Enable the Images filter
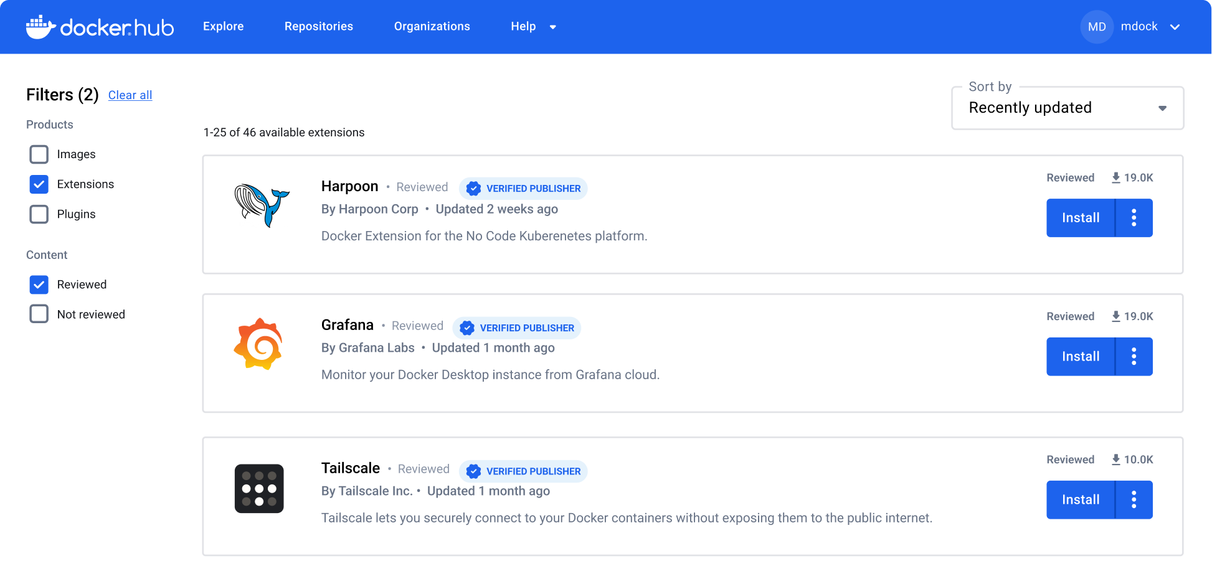This screenshot has height=566, width=1212. (39, 154)
